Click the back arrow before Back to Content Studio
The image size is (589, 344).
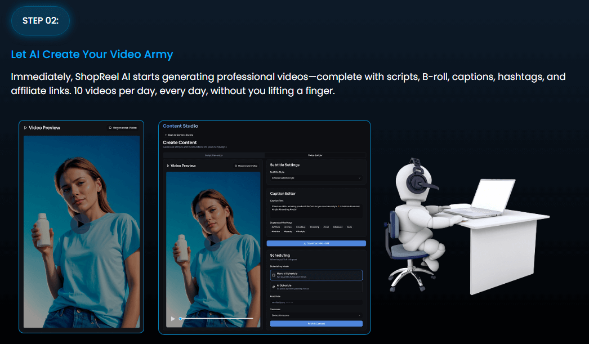point(165,135)
